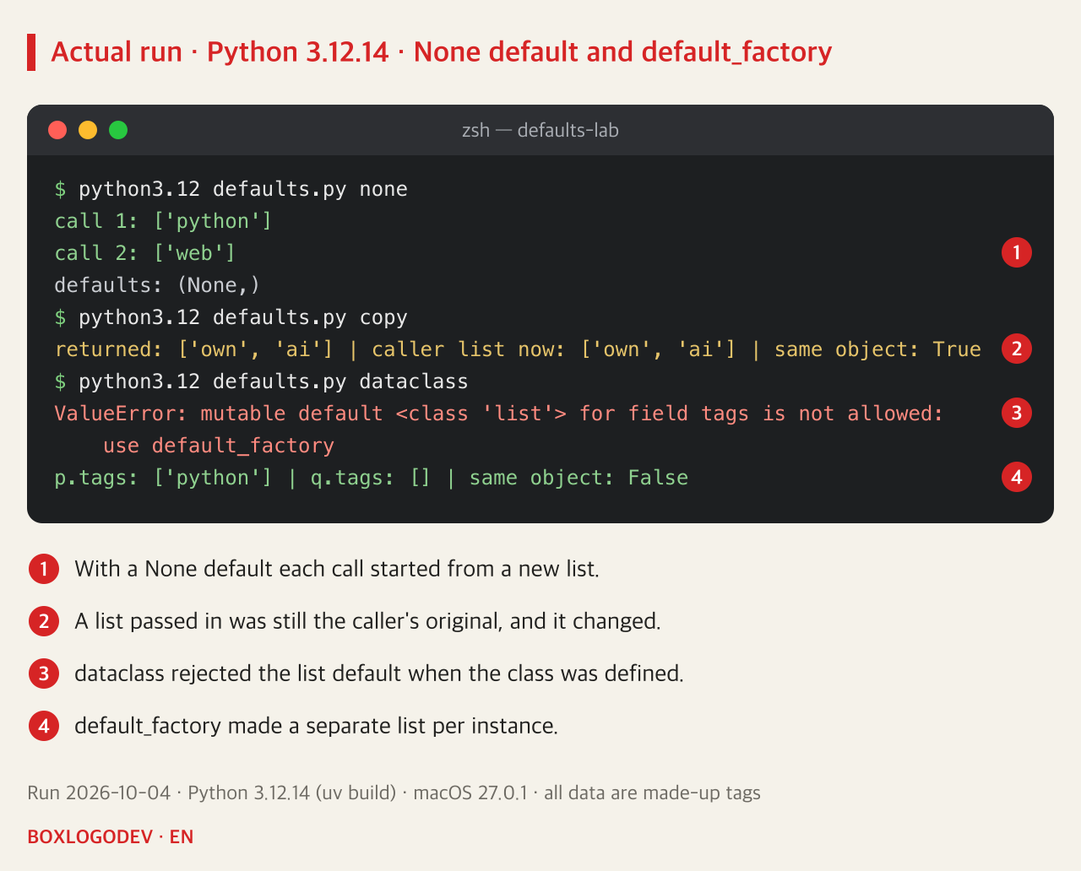1081x871 pixels.
Task: Select the "returned: ['own', 'ai']" output text
Action: (194, 349)
